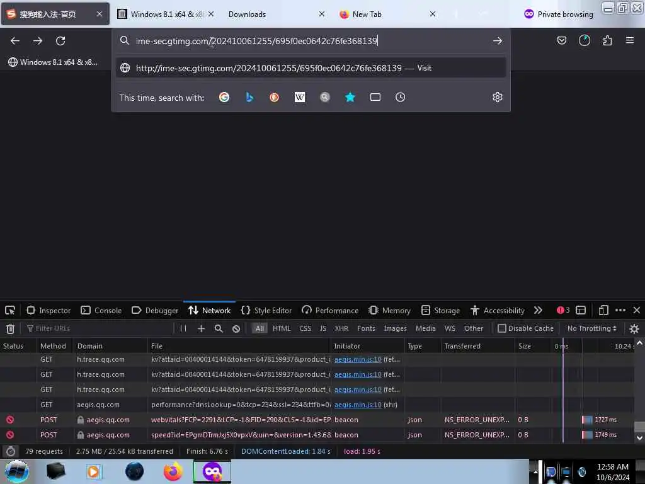Click the error count badge showing 3

563,310
